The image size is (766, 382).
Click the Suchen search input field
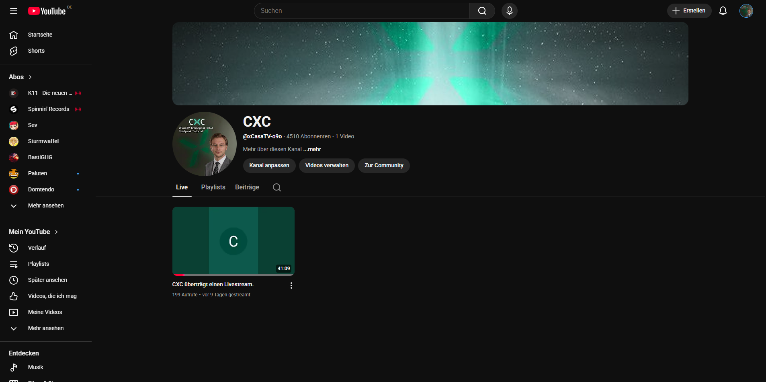click(362, 11)
